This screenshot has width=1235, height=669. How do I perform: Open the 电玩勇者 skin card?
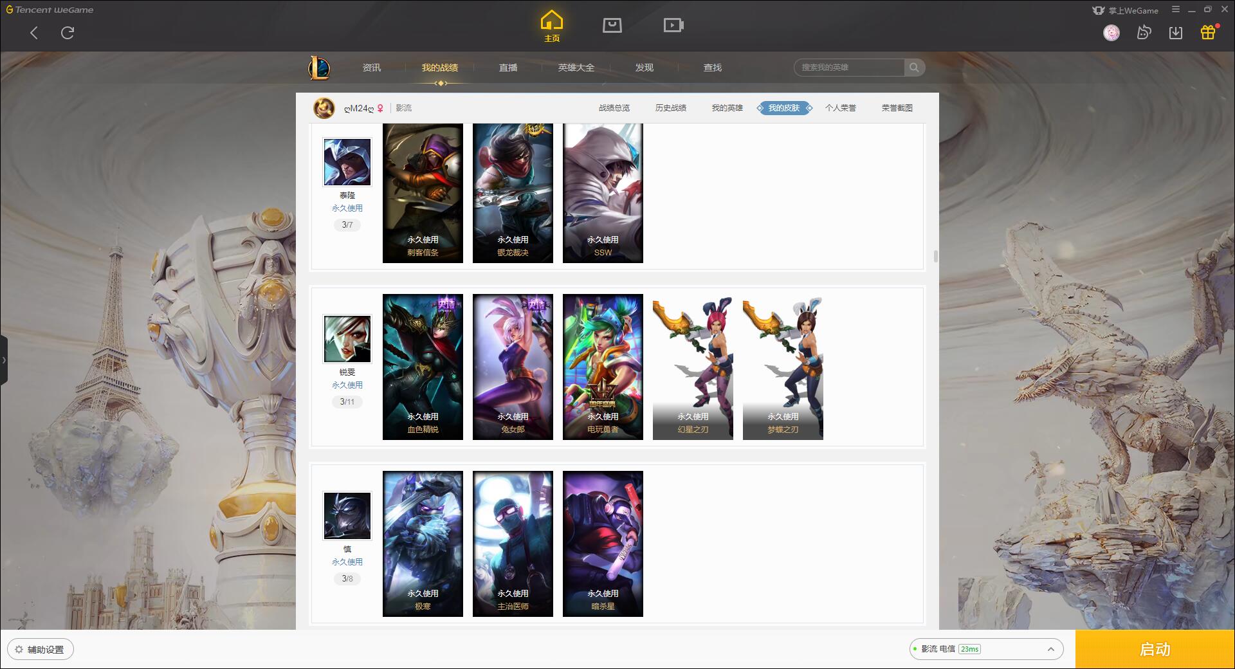[x=603, y=367]
